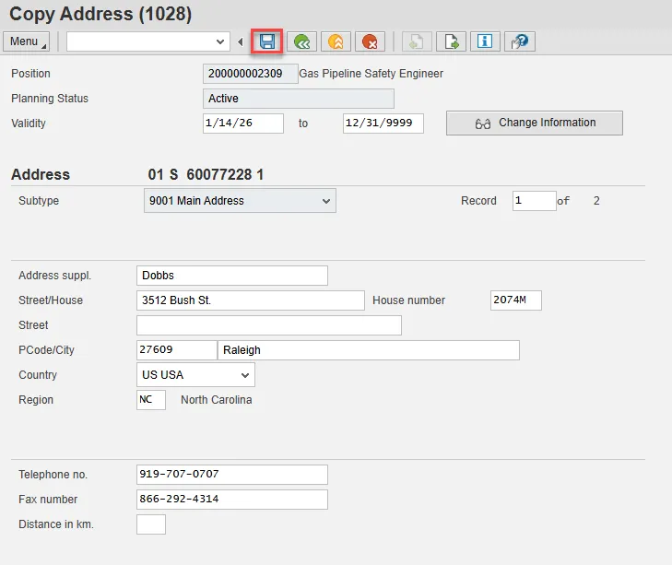Click the Fax number field
This screenshot has width=672, height=565.
[x=232, y=500]
